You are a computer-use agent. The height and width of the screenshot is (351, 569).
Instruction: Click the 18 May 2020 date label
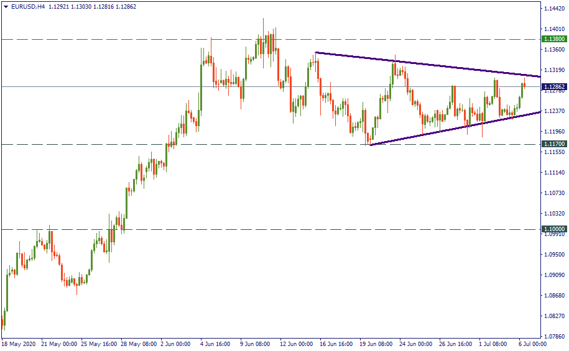(x=18, y=344)
